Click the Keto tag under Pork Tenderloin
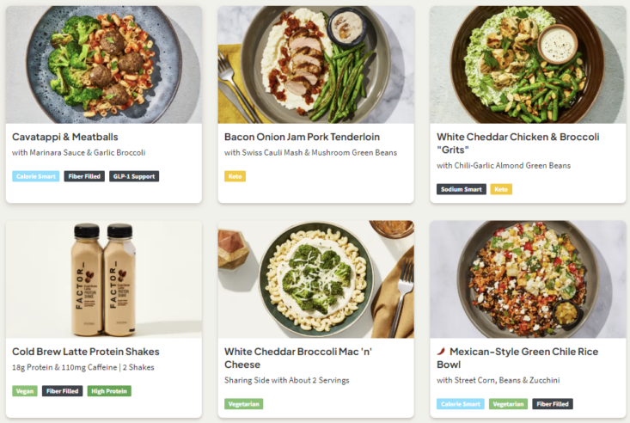 pos(235,176)
